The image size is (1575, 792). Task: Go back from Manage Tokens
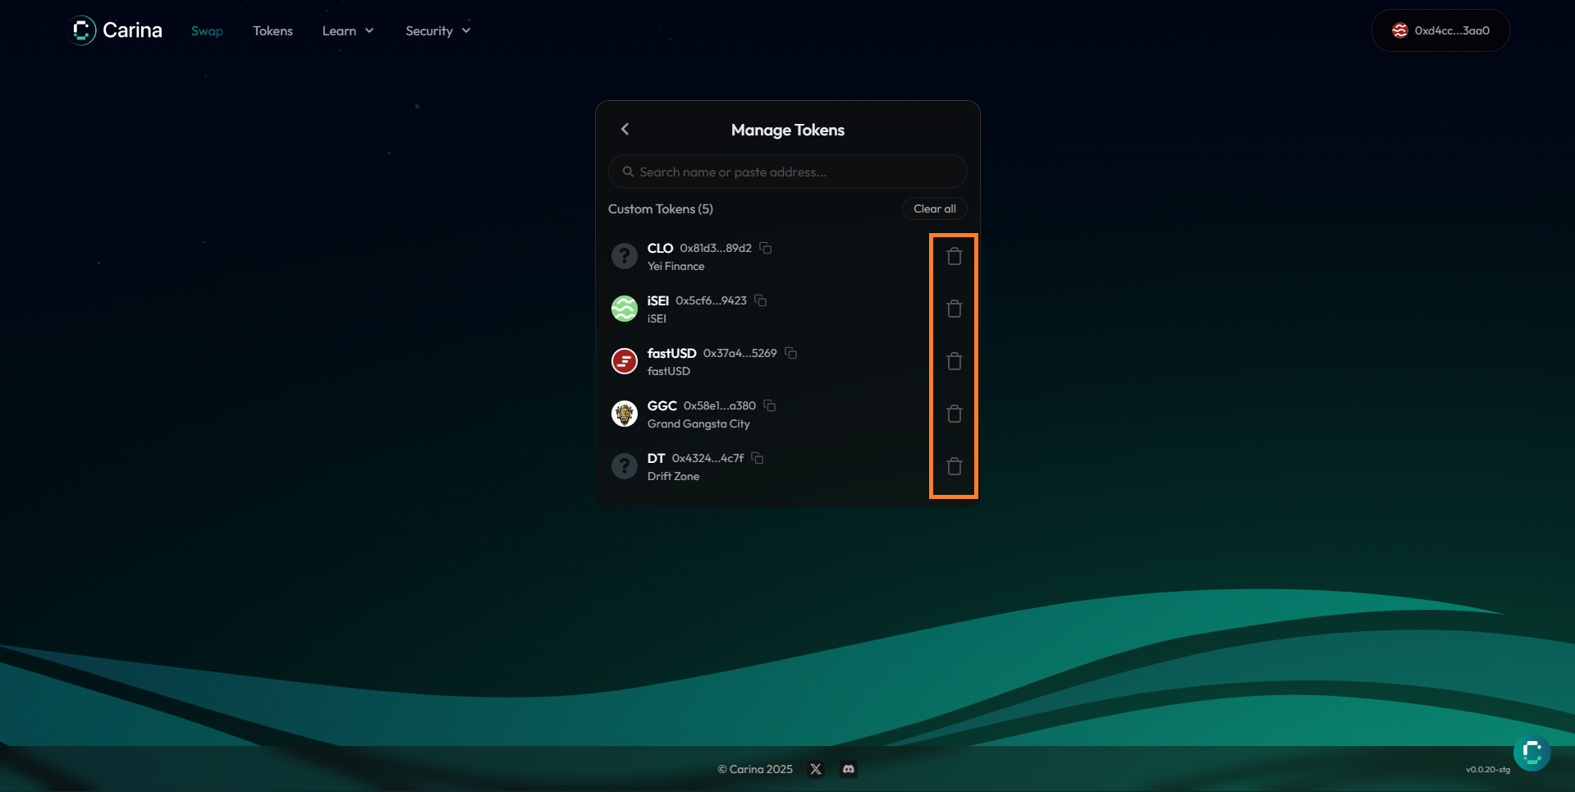(625, 130)
